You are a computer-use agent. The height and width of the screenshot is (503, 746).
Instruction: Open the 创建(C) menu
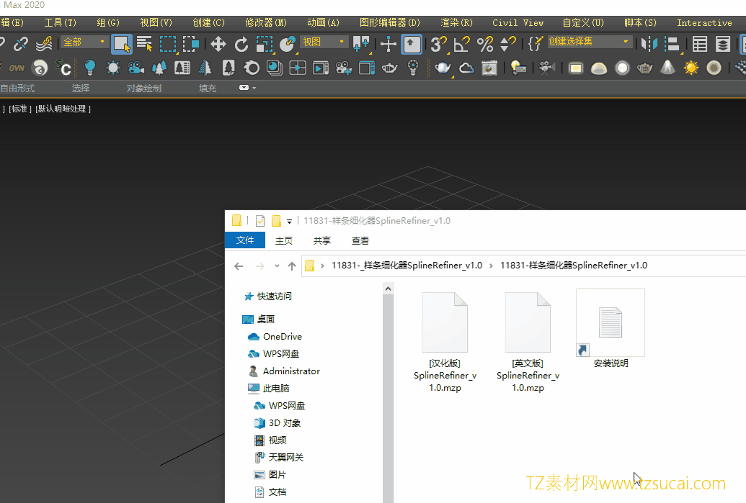coord(209,22)
